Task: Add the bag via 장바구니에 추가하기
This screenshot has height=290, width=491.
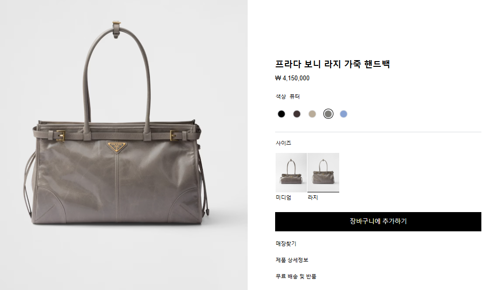Action: [x=378, y=222]
